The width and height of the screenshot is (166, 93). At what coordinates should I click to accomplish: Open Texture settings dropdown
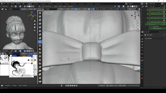(x=105, y=9)
